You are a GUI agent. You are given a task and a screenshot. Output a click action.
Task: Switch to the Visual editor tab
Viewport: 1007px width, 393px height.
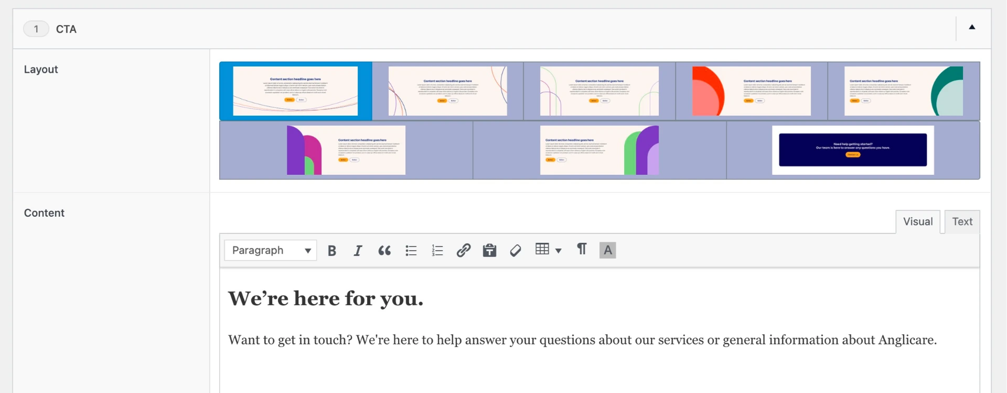[917, 222]
